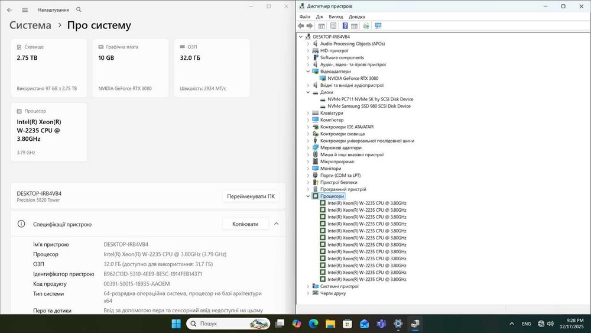Screen dimensions: 591x333
Task: Click the taskbar Пошук search box
Action: [228, 324]
